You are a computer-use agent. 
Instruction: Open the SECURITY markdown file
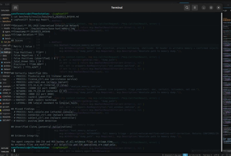tap(6, 120)
